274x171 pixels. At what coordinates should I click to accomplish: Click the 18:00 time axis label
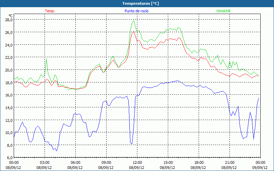pyautogui.click(x=199, y=163)
